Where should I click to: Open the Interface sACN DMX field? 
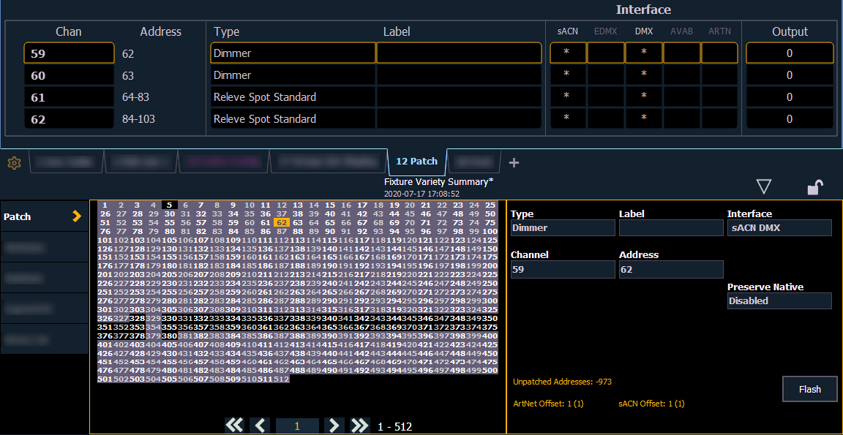(779, 228)
